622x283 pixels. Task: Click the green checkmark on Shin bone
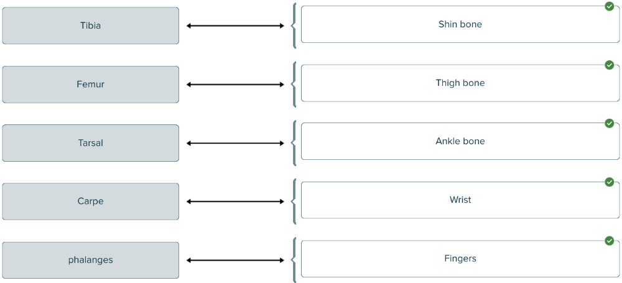click(609, 6)
